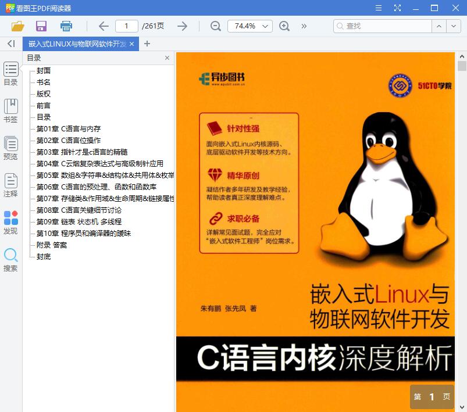Viewport: 467px width, 412px height.
Task: Close the 嵌入式LINUX document tab
Action: [131, 44]
